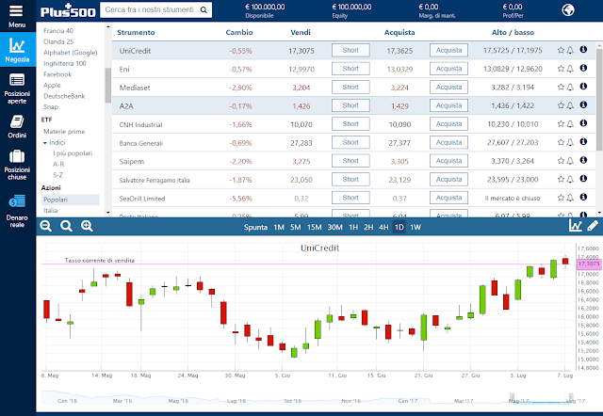
Task: Click Acquista for Banca Generali
Action: point(448,142)
